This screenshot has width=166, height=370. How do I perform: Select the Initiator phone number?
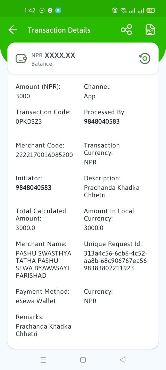pyautogui.click(x=33, y=188)
